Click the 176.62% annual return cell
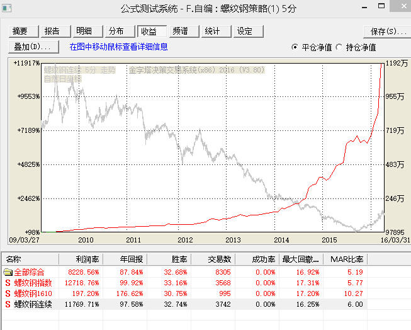Viewport: 411px width, 330px height. [x=130, y=293]
